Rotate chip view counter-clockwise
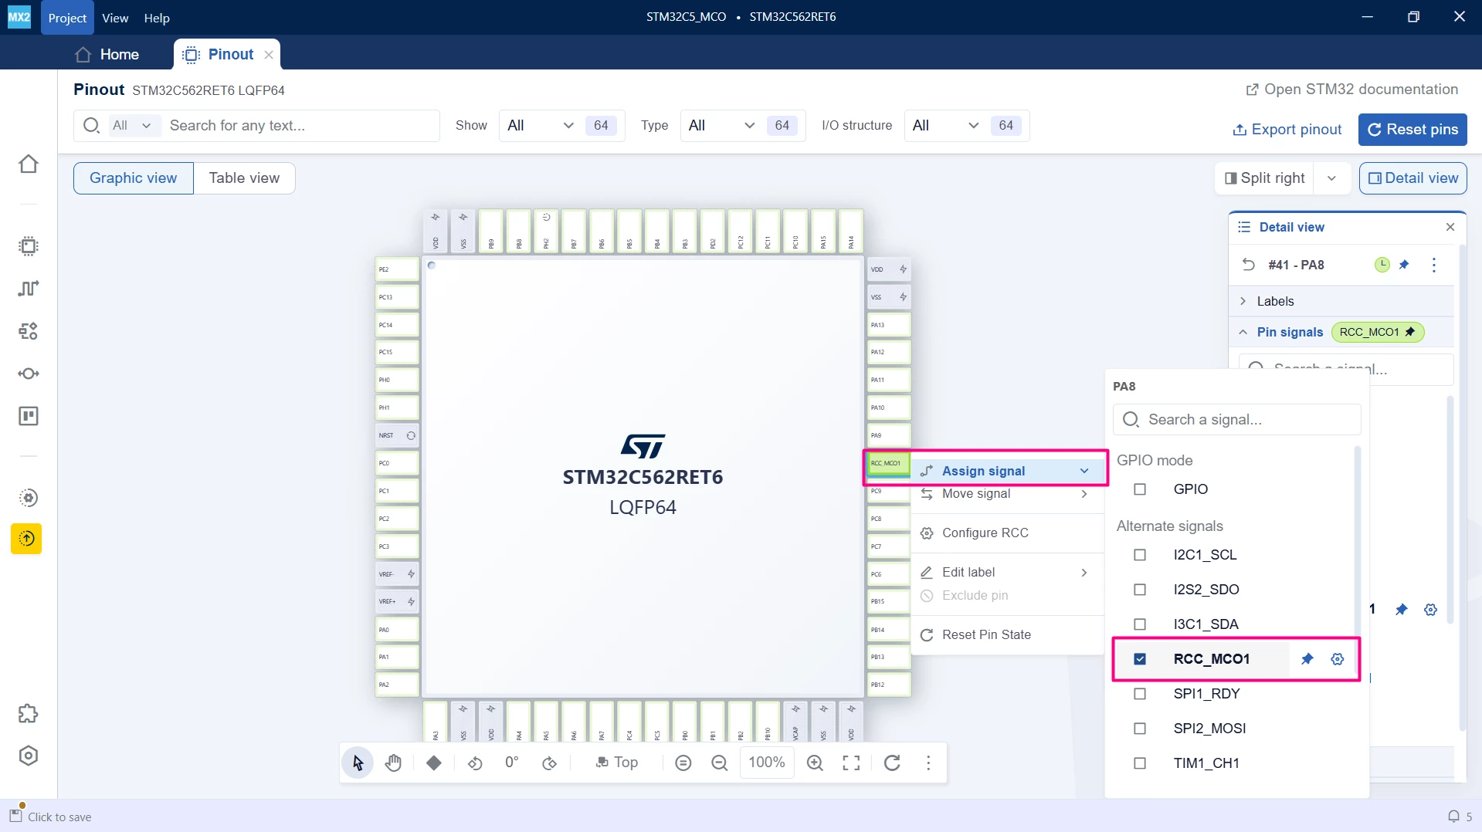This screenshot has height=832, width=1482. click(475, 763)
